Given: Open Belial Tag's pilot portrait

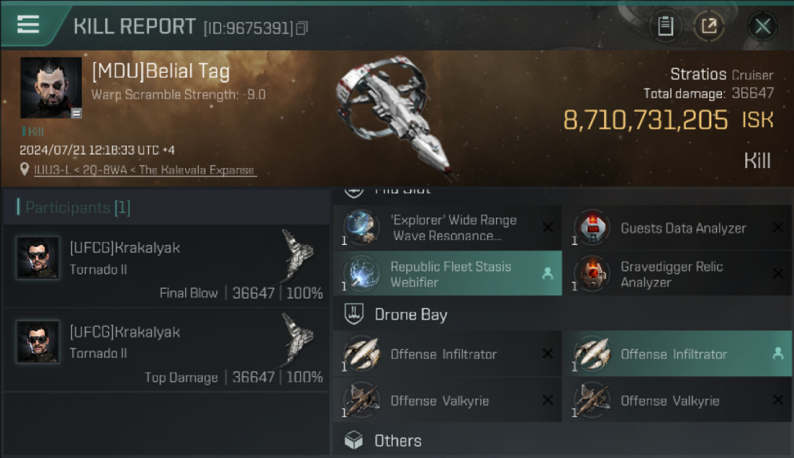Looking at the screenshot, I should pyautogui.click(x=51, y=87).
